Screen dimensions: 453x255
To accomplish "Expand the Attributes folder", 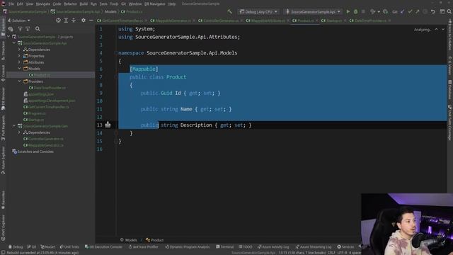I will click(x=19, y=62).
